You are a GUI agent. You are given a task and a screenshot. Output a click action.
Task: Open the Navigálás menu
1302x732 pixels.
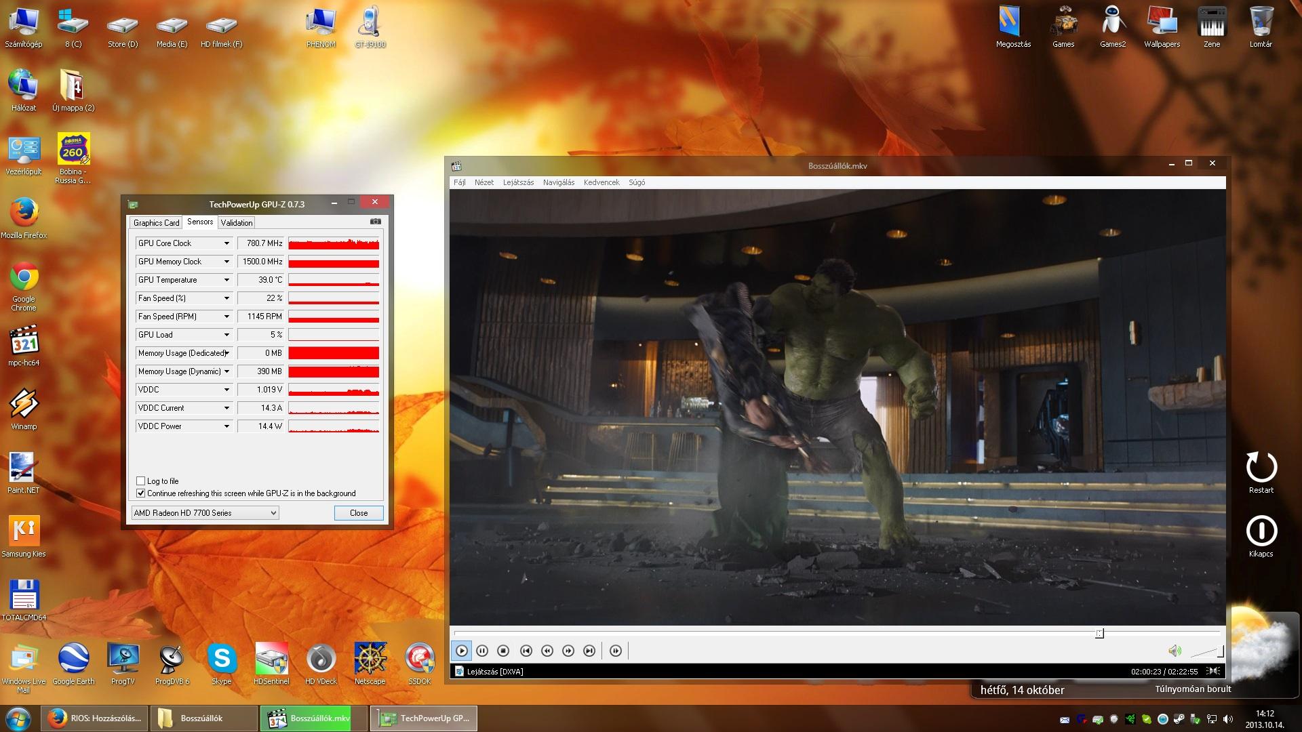(x=559, y=182)
